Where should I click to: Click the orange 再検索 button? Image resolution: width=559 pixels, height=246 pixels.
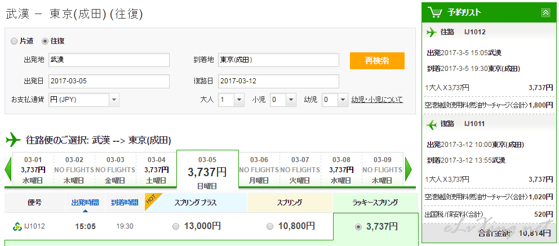[377, 61]
